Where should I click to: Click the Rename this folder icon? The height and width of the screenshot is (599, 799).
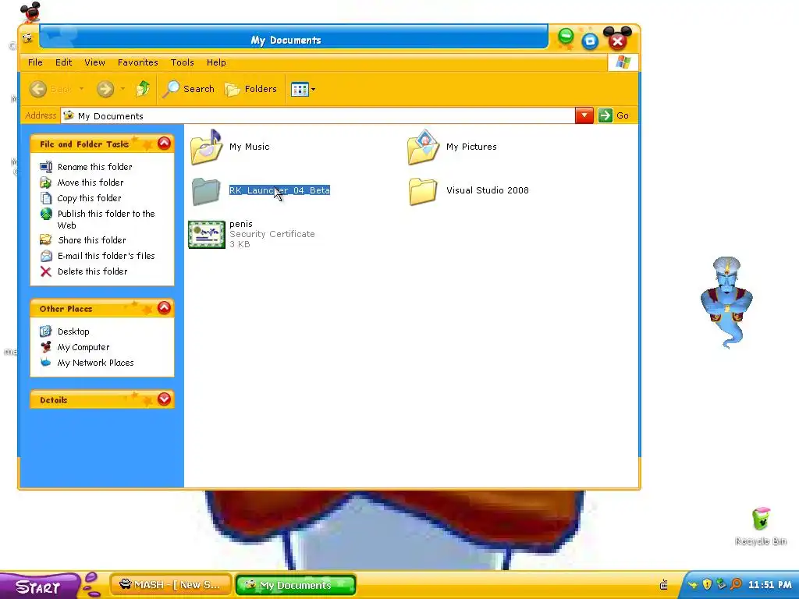[46, 167]
